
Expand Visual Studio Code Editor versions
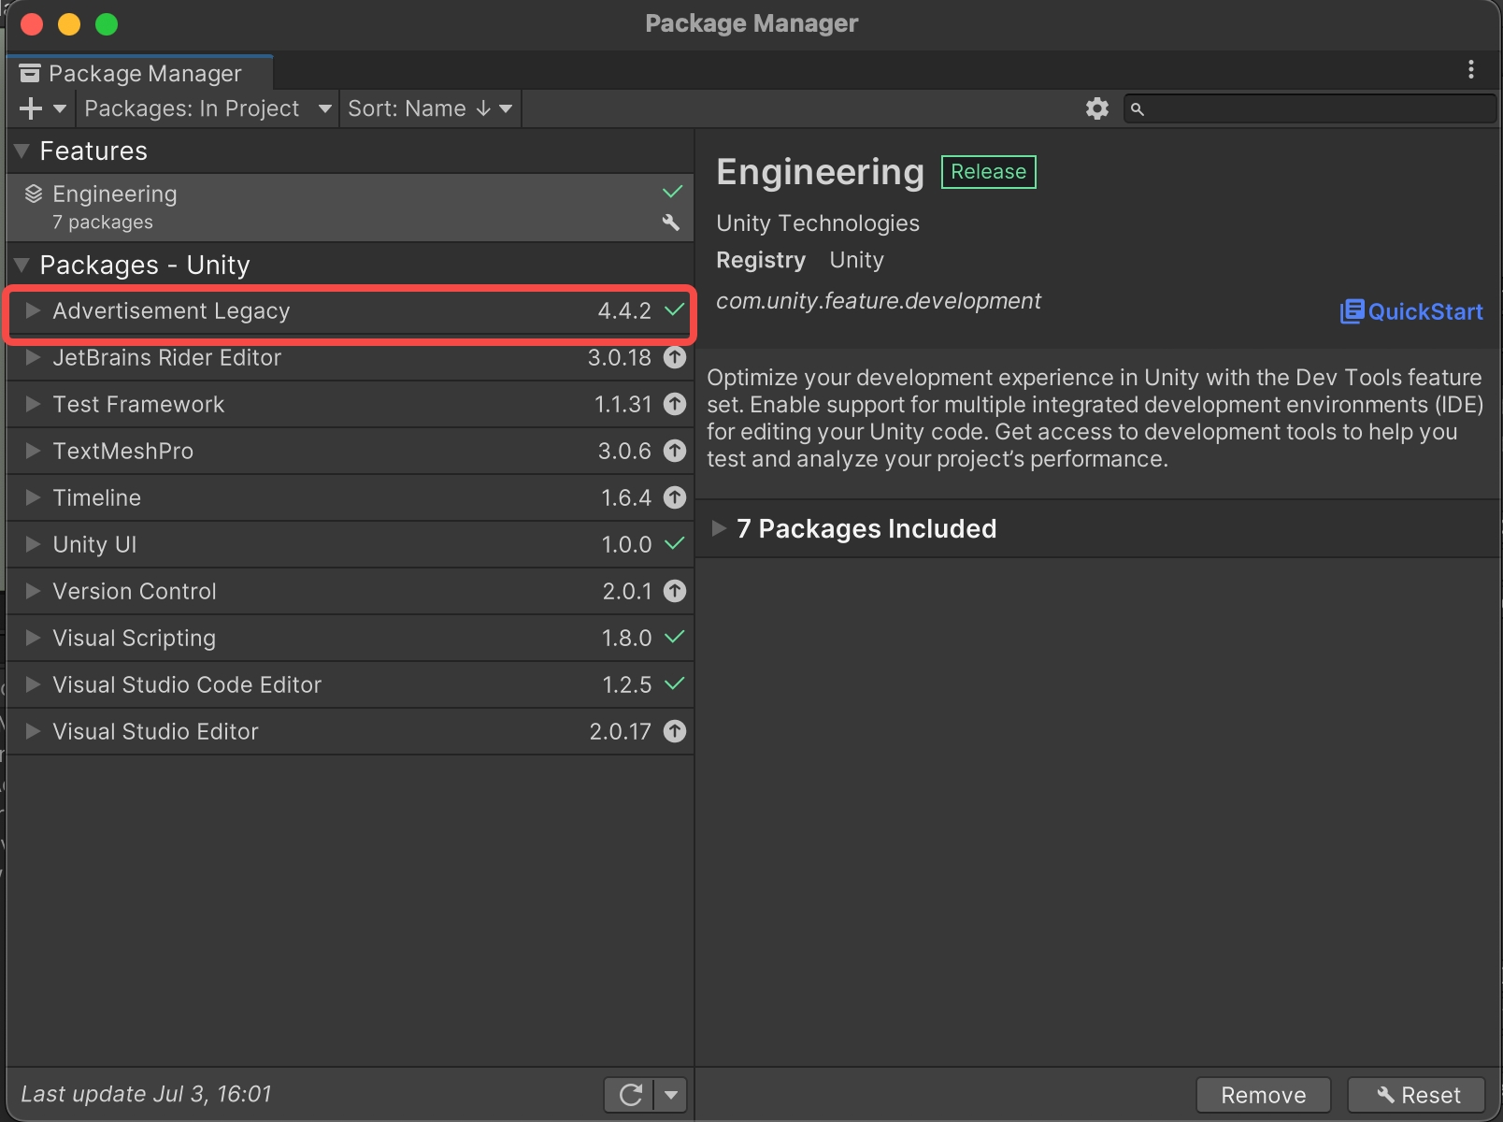33,684
